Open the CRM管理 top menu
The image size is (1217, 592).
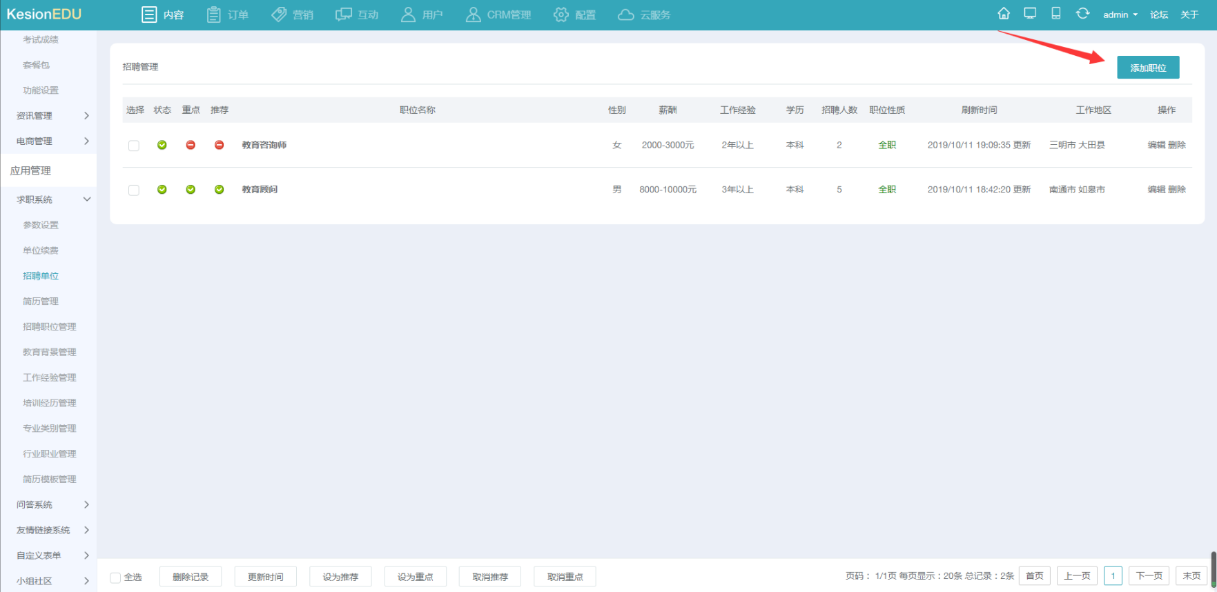[x=498, y=14]
